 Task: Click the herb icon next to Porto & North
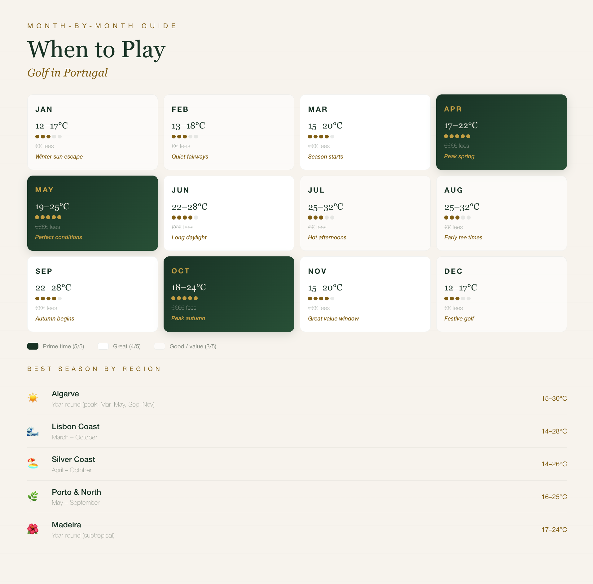click(x=33, y=496)
